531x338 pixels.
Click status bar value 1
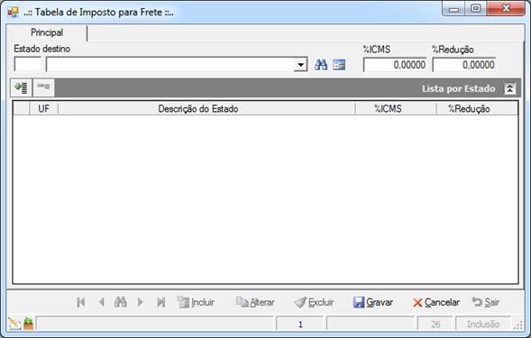point(300,324)
